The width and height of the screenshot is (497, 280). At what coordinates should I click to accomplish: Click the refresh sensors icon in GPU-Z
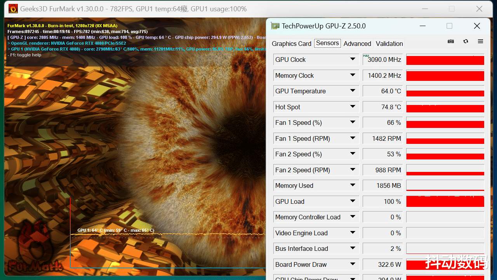pyautogui.click(x=466, y=41)
